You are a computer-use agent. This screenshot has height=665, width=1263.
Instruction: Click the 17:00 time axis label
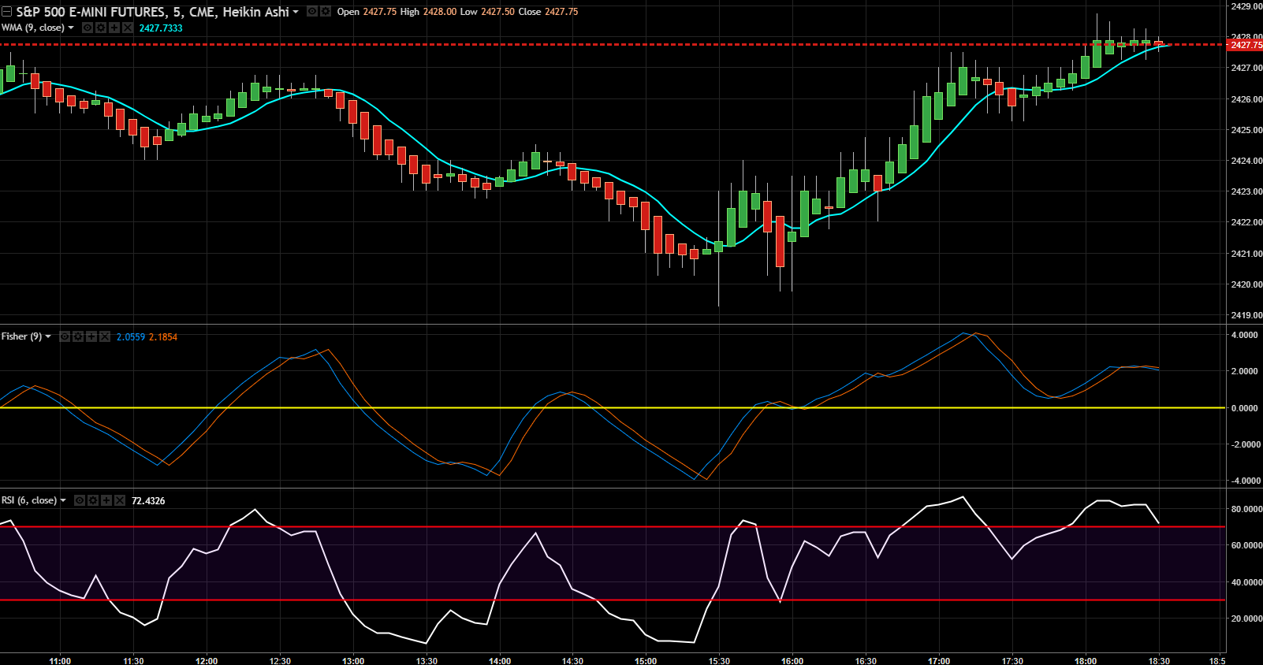(x=939, y=660)
